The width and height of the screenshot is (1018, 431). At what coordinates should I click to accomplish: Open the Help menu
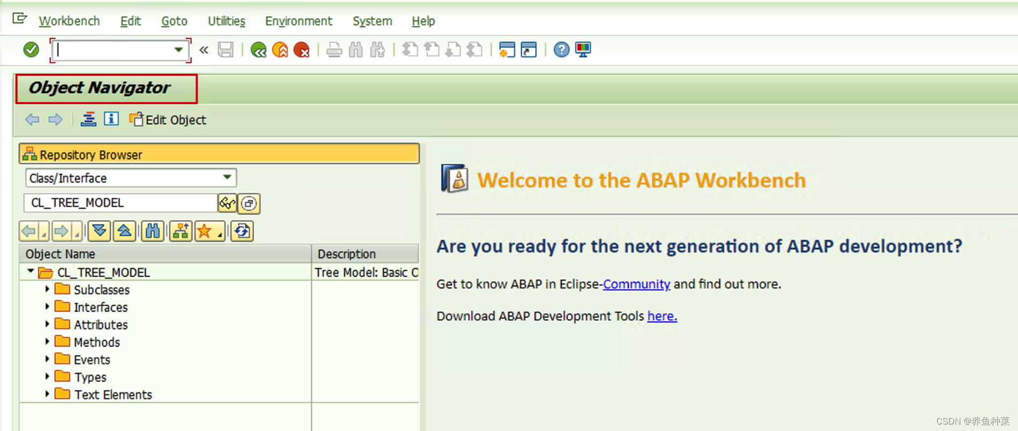[x=424, y=21]
